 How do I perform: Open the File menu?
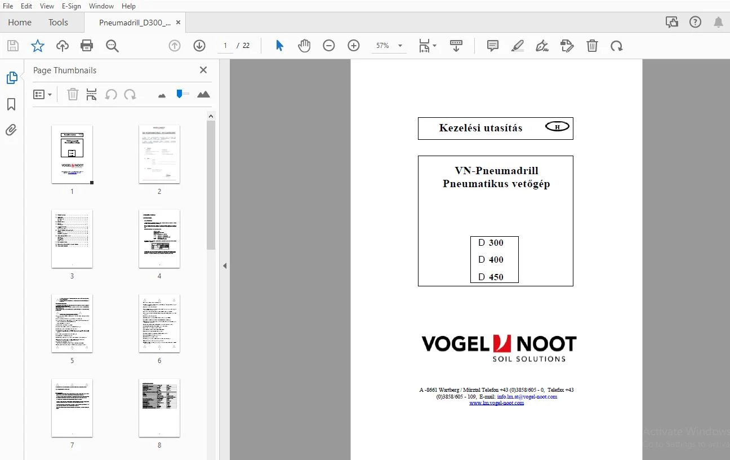click(x=8, y=6)
